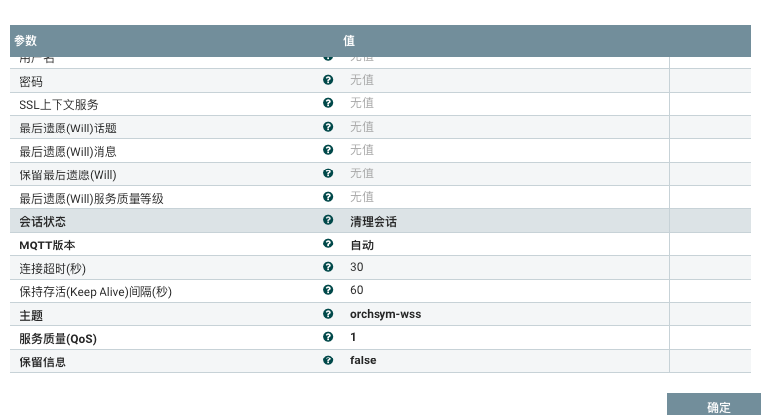Viewport: 761px width, 415px height.
Task: Click the empty 密码 value field
Action: point(503,80)
